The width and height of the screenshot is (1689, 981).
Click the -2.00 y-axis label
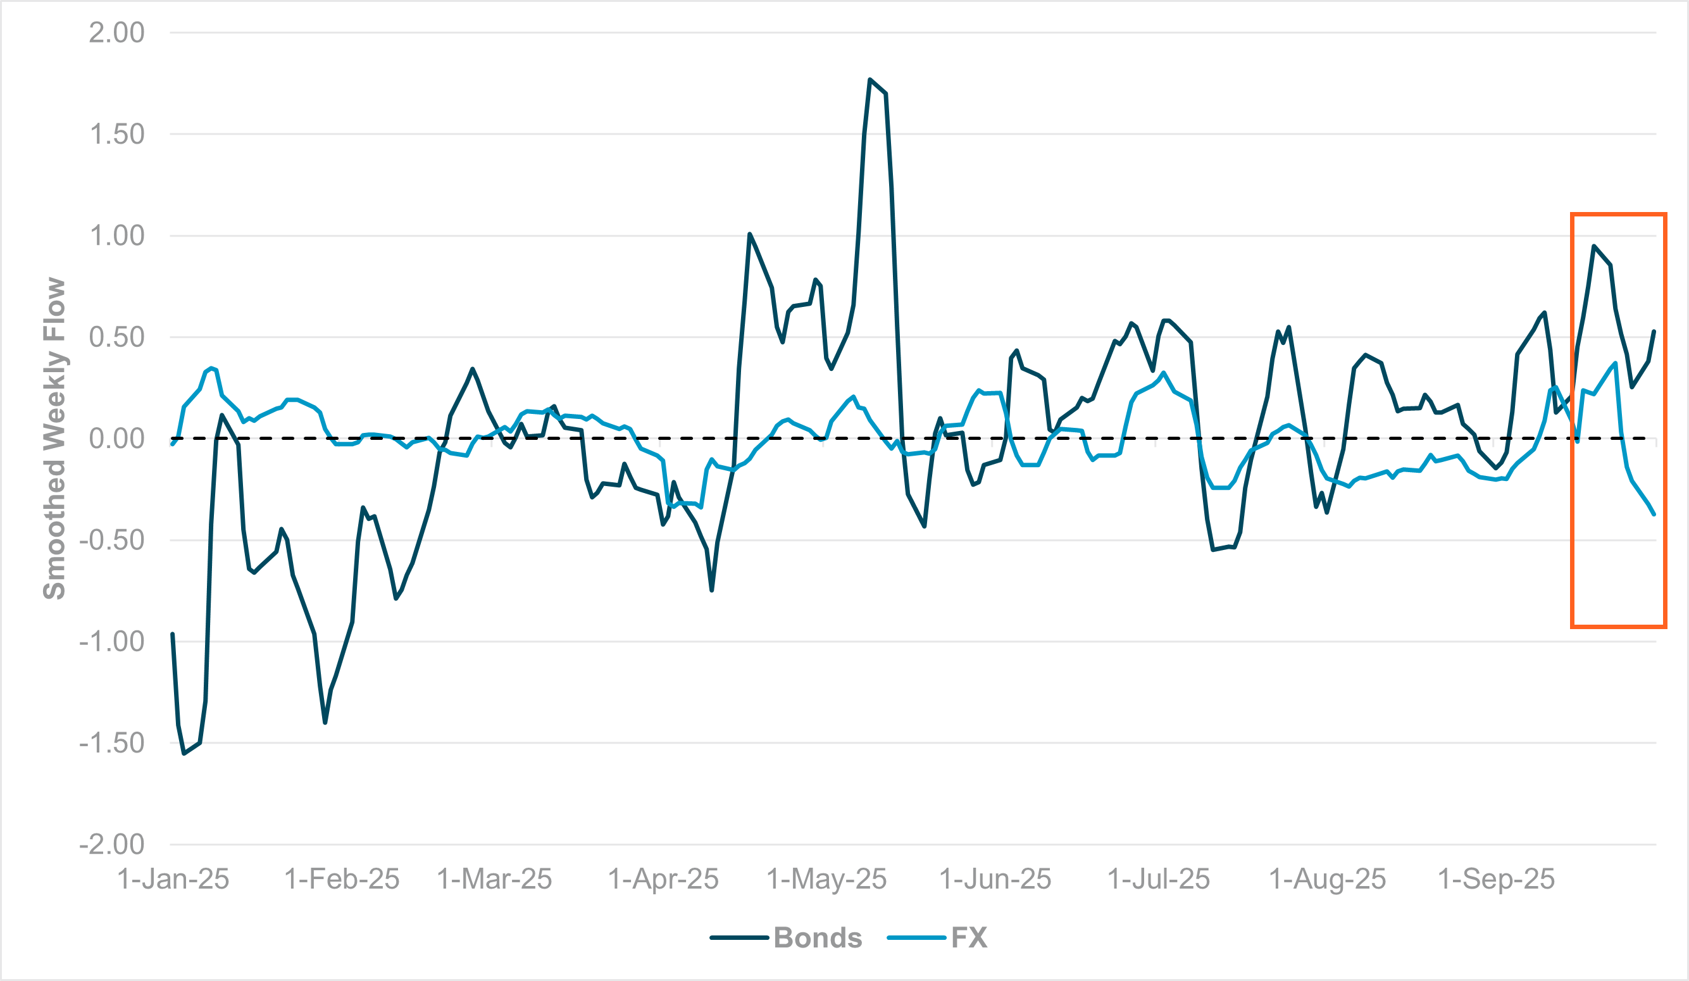(x=112, y=845)
